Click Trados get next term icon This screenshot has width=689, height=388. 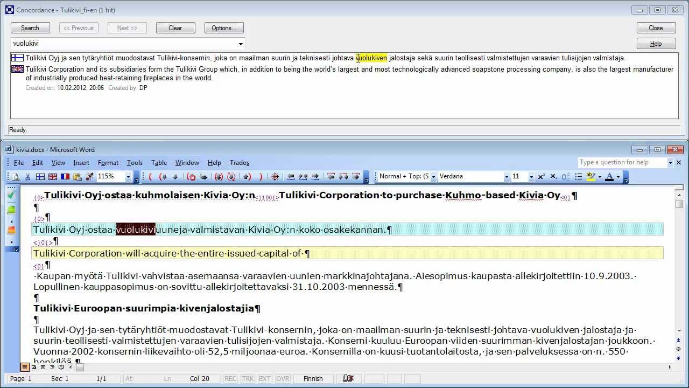(x=356, y=176)
